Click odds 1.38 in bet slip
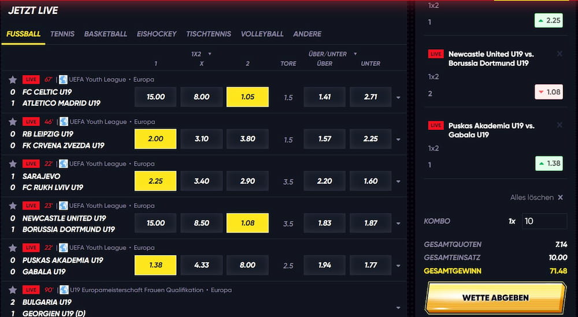 (x=549, y=163)
